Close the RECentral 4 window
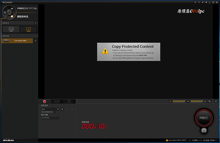Image resolution: width=220 pixels, height=143 pixels. tap(217, 2)
